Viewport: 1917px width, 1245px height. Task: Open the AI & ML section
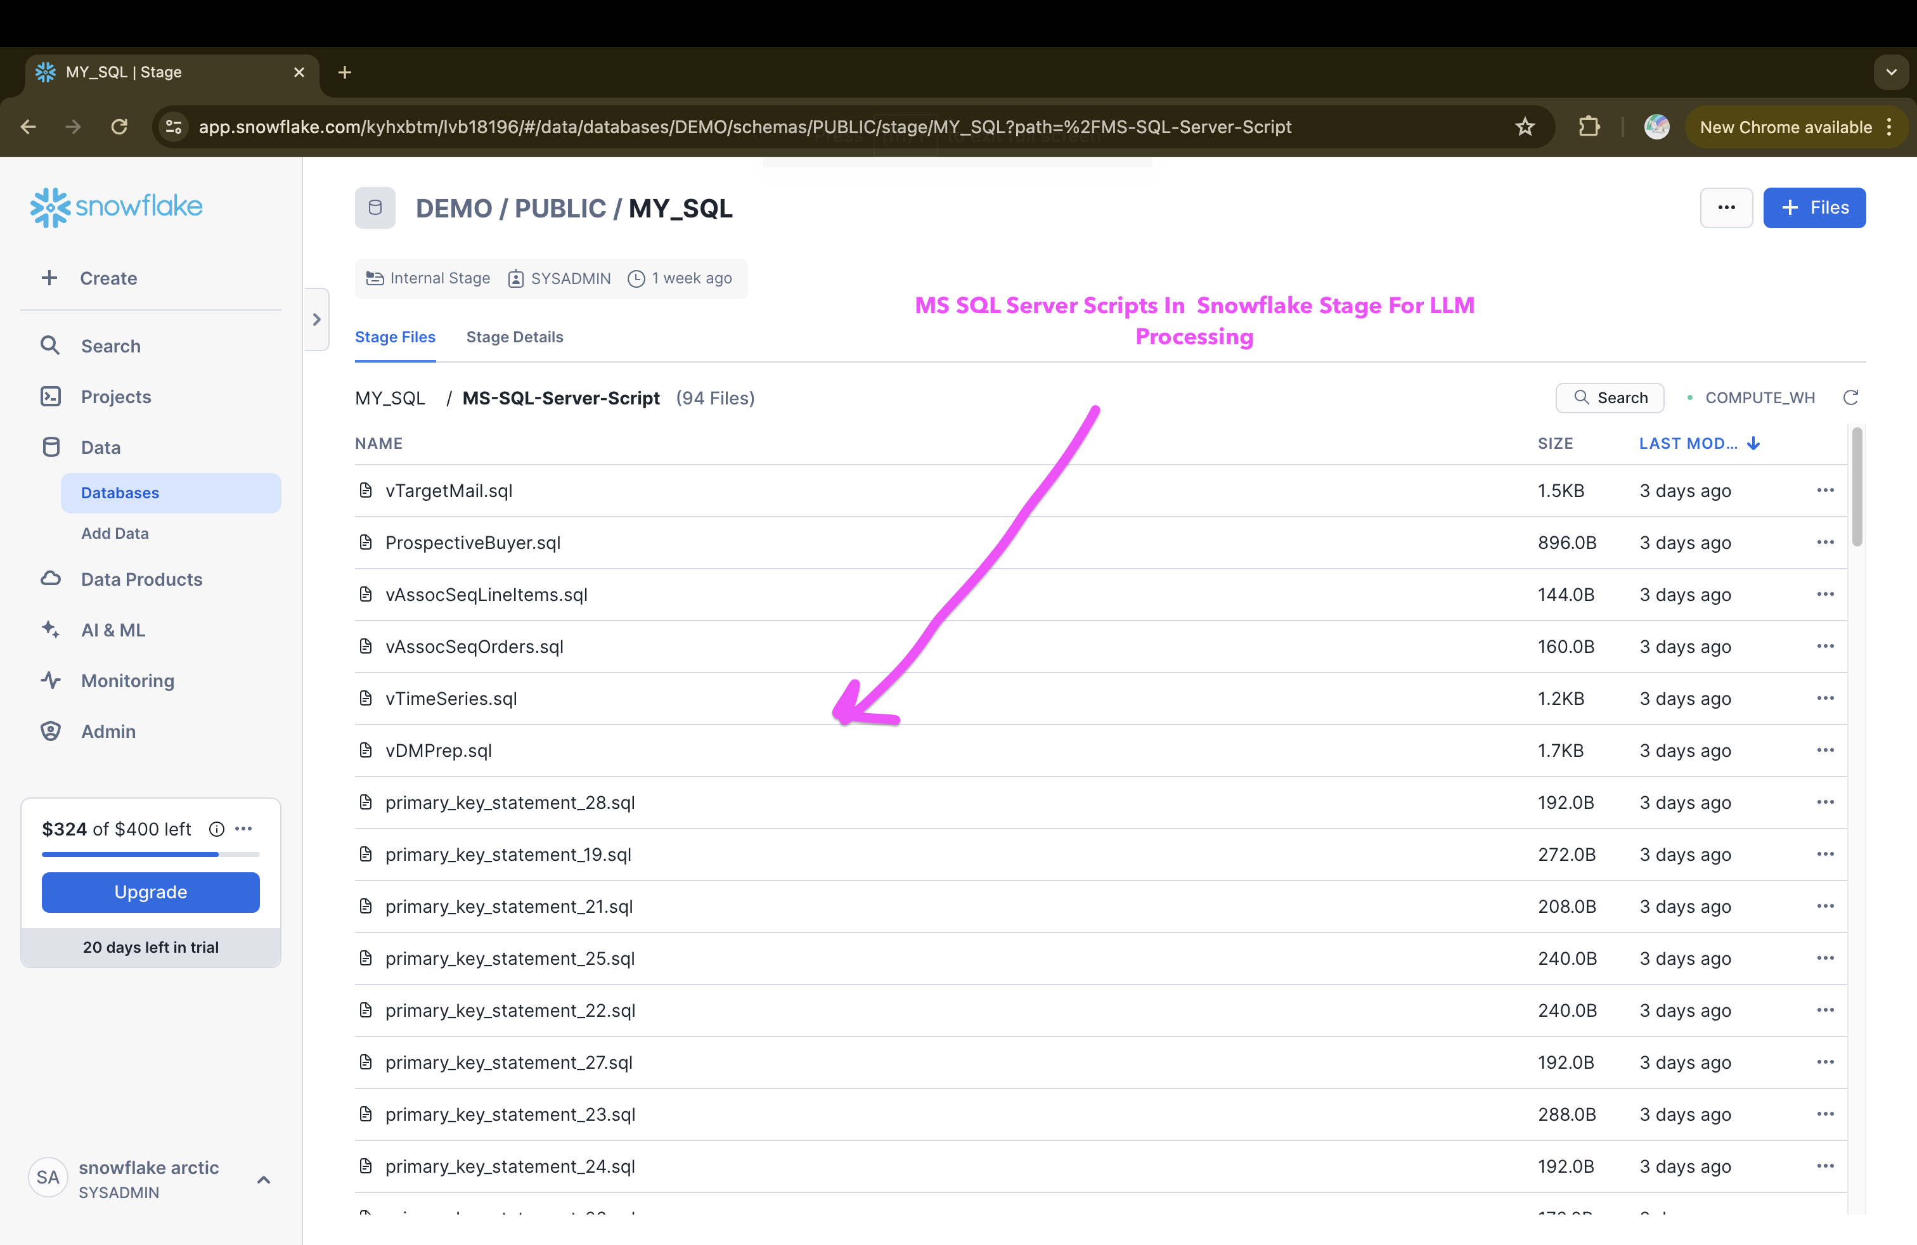click(x=113, y=631)
